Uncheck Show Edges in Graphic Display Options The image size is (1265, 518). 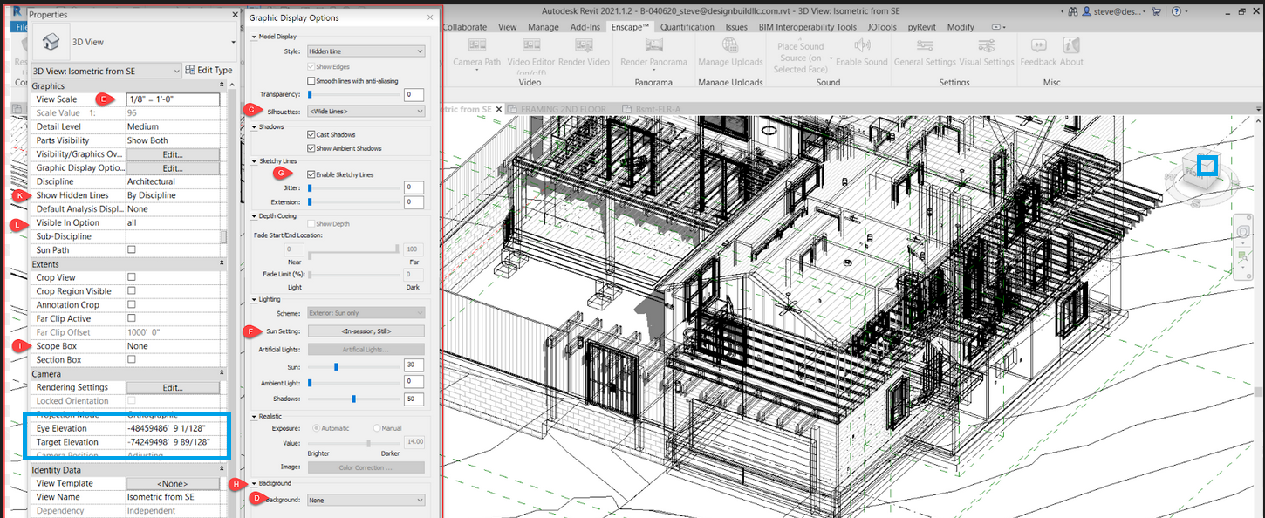pos(311,66)
